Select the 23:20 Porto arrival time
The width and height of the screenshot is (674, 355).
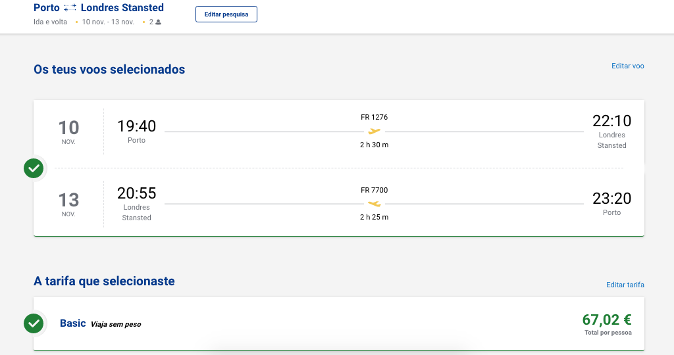(x=611, y=199)
